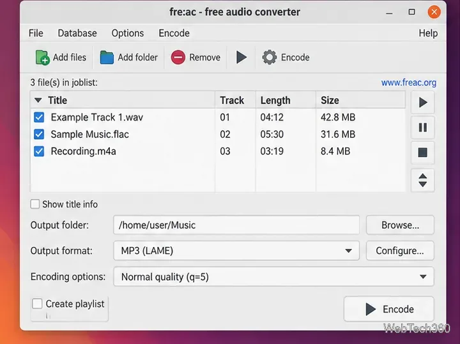The image size is (460, 344).
Task: Click the Length column header
Action: click(x=286, y=100)
